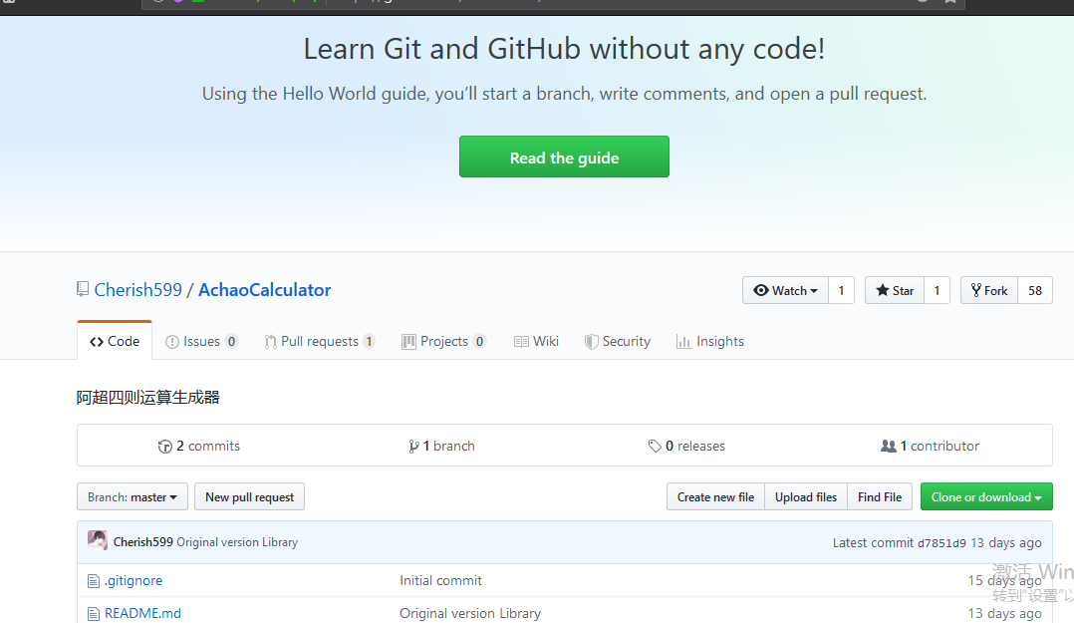
Task: Click the file icon beside README.md
Action: (94, 614)
